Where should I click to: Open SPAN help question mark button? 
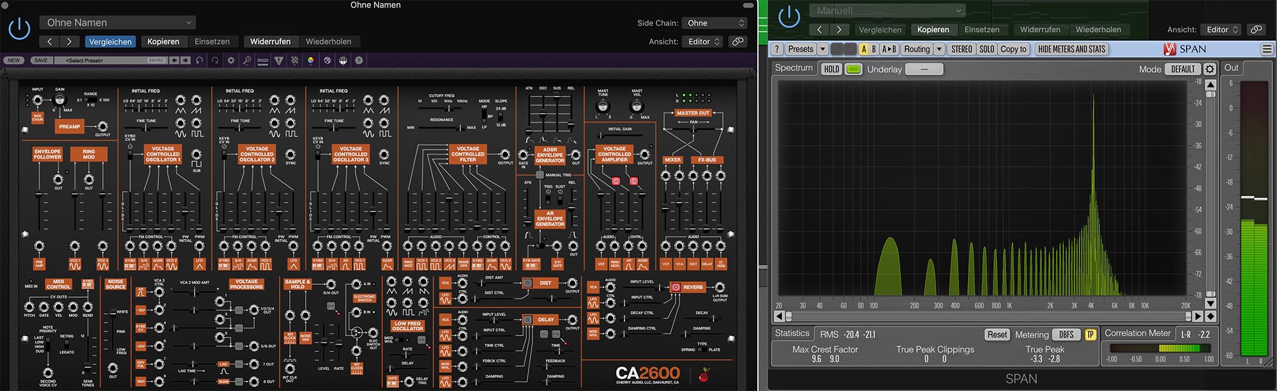click(777, 49)
